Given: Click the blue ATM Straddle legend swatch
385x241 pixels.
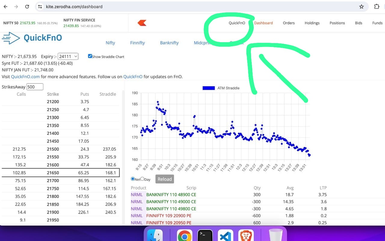Looking at the screenshot, I should tap(209, 88).
